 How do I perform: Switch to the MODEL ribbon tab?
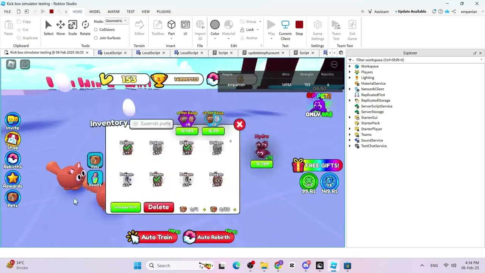click(x=95, y=12)
